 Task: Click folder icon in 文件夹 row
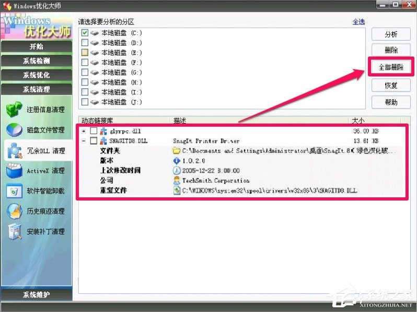pos(177,151)
